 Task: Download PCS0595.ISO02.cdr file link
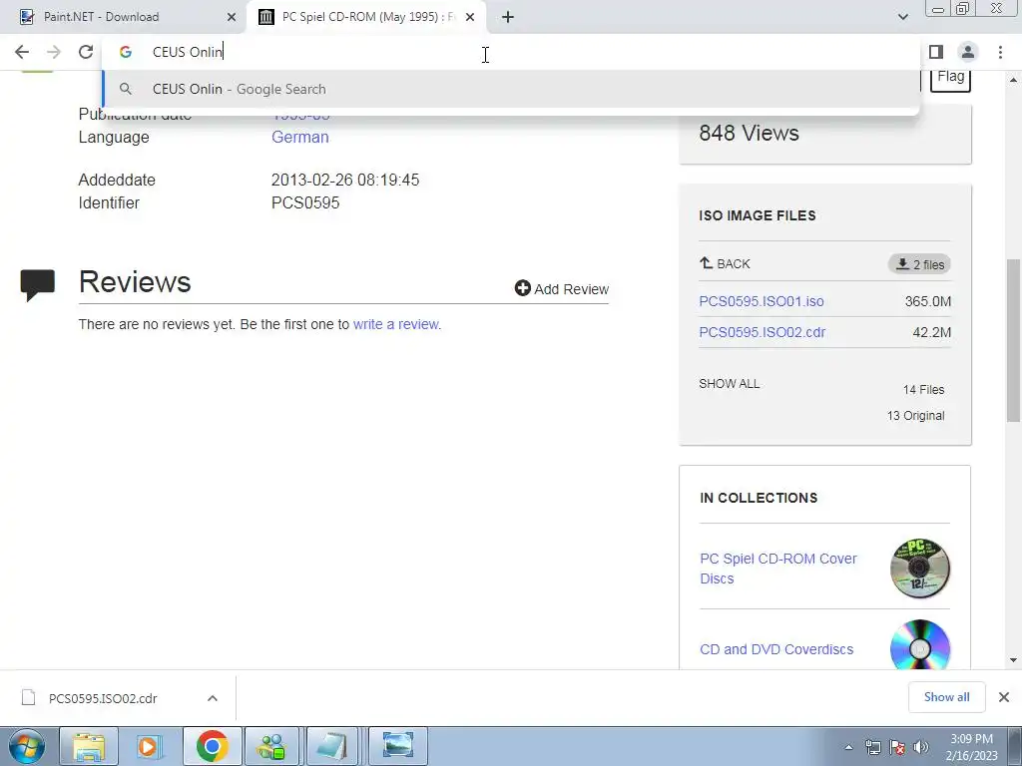coord(762,332)
